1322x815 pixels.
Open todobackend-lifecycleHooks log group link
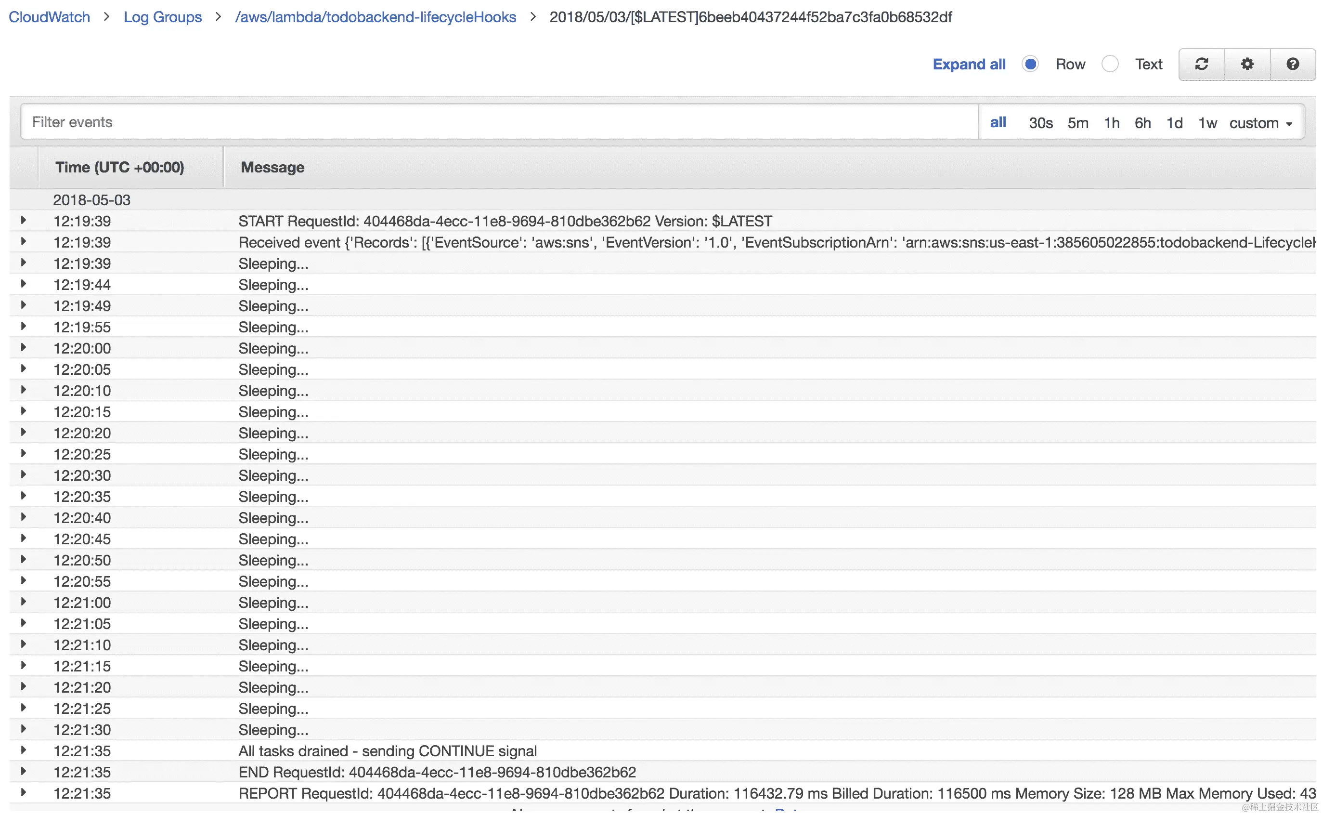(x=376, y=17)
